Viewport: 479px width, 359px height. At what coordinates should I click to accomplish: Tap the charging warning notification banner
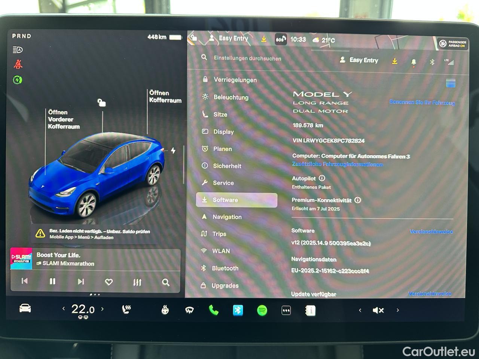[x=95, y=234]
